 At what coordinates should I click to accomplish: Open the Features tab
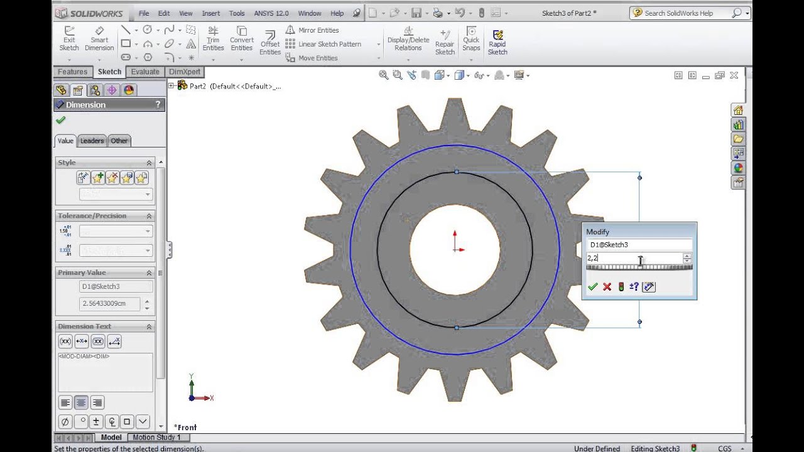(73, 72)
